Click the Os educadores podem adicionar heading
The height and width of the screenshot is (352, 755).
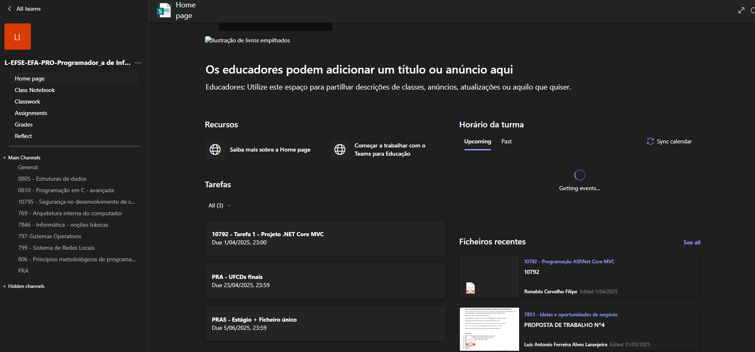pos(359,70)
